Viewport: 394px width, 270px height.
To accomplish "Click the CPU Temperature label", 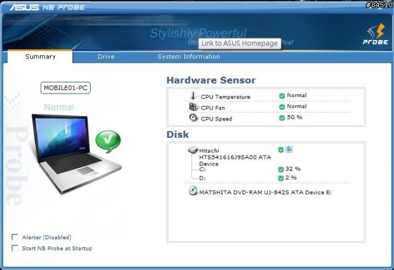I will [225, 97].
